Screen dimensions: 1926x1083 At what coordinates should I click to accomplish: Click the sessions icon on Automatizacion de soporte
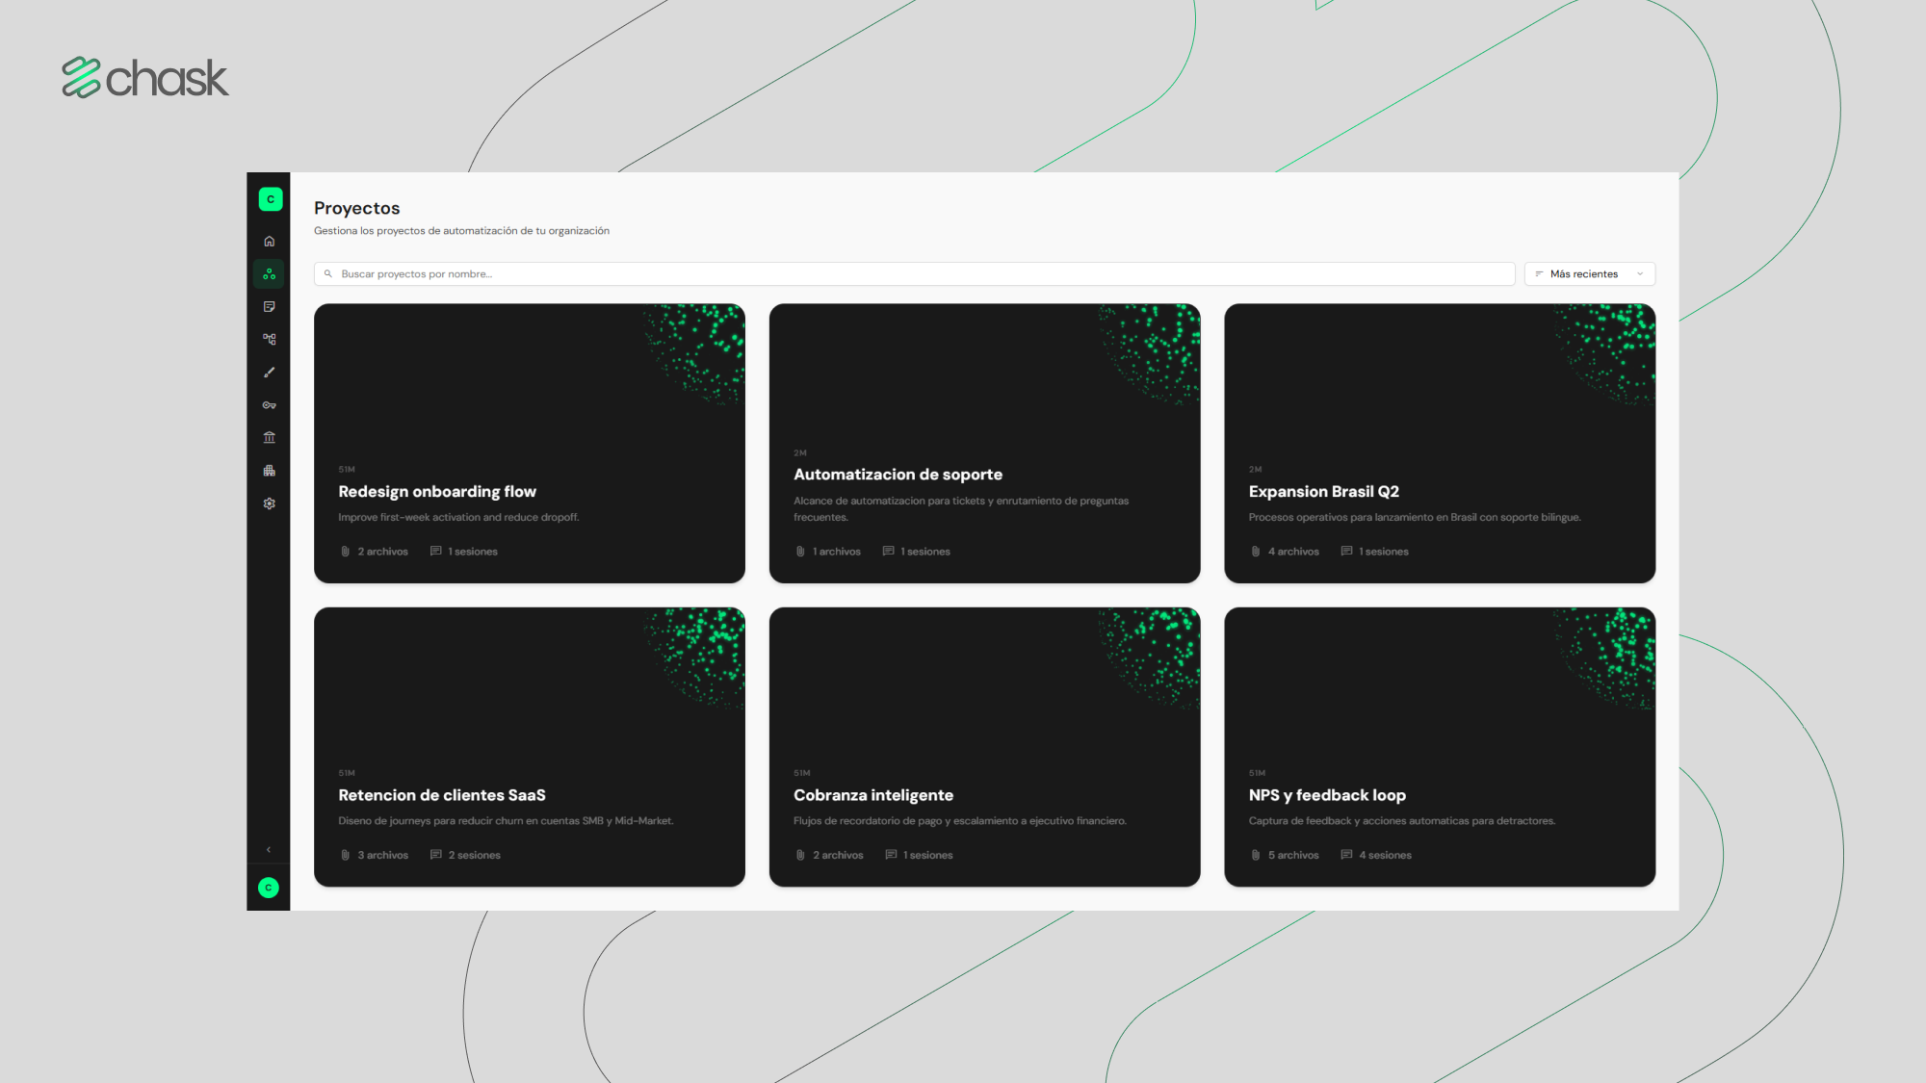[889, 552]
